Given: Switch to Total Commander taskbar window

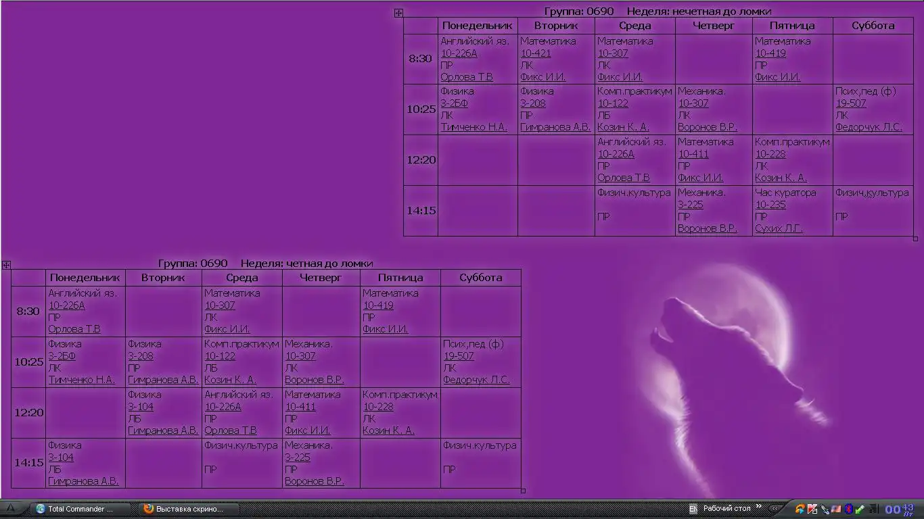Looking at the screenshot, I should pos(74,509).
